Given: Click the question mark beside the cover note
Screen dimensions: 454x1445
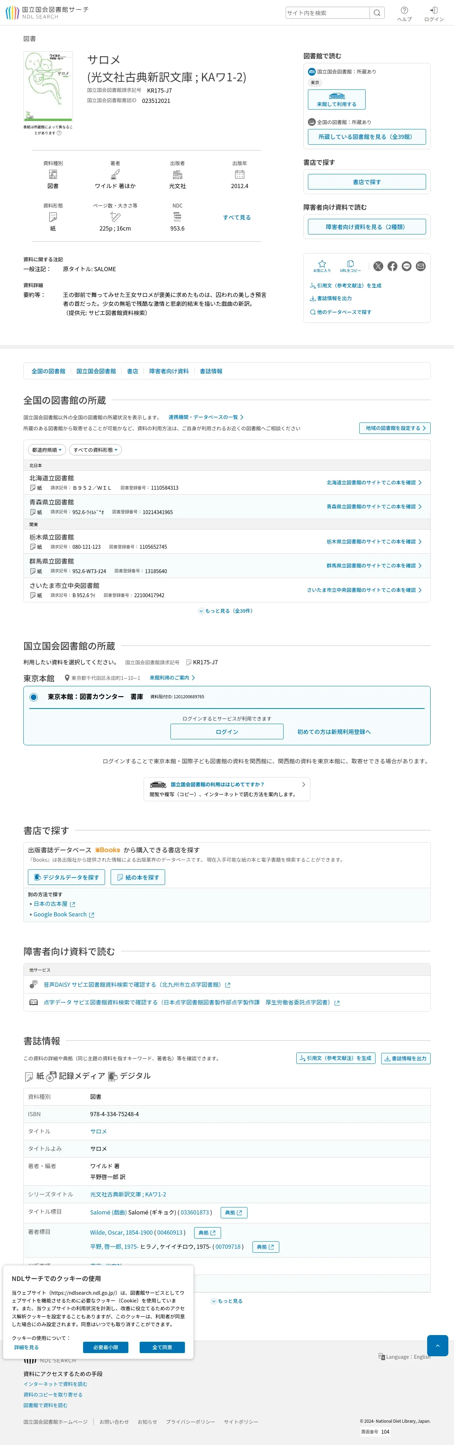Looking at the screenshot, I should (59, 133).
